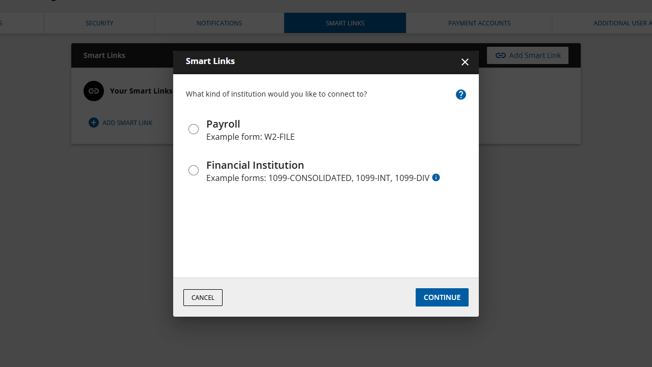This screenshot has width=652, height=367.
Task: Select the Payroll radio button
Action: pos(194,129)
